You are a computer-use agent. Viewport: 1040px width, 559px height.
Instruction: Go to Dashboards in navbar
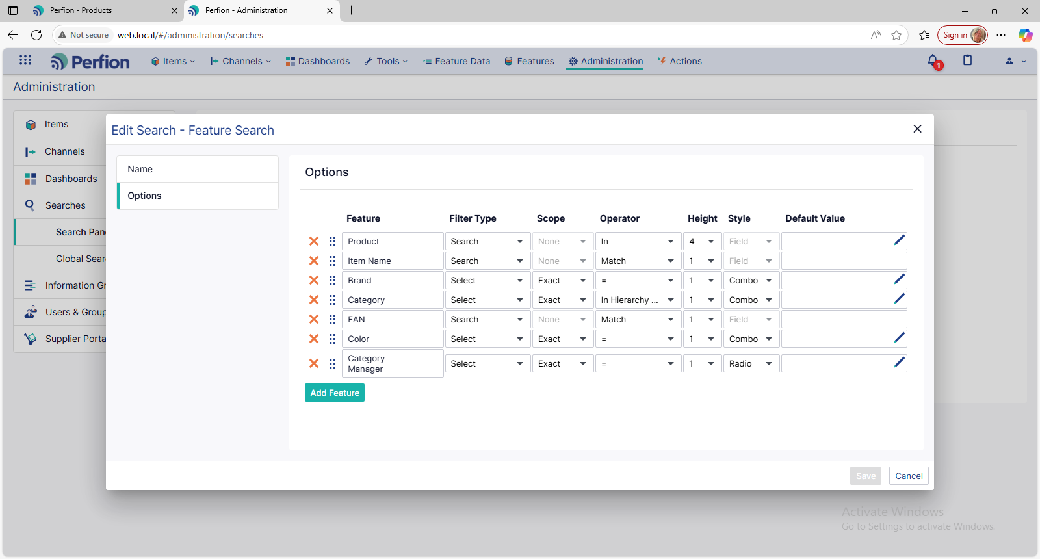(x=318, y=61)
